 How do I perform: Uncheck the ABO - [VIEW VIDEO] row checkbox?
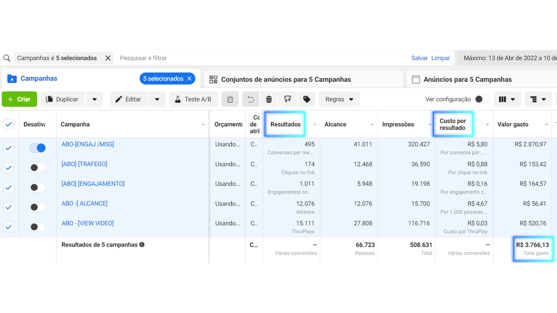pyautogui.click(x=9, y=227)
